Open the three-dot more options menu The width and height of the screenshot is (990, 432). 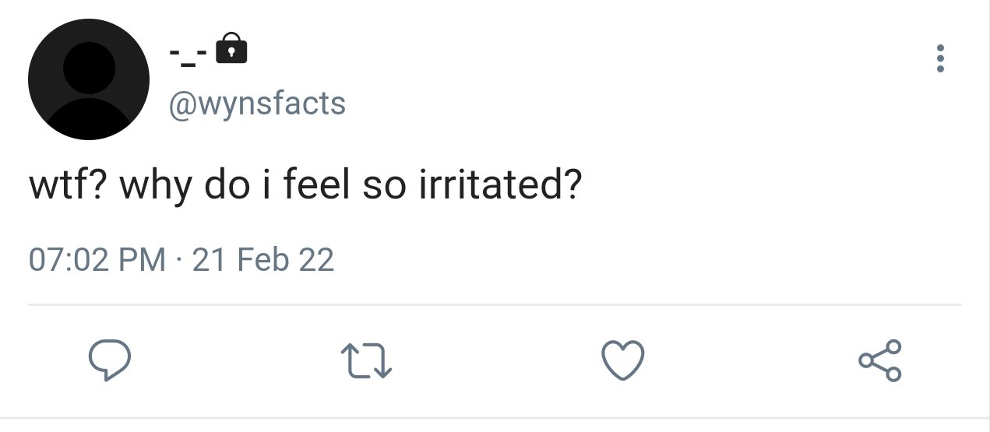click(x=941, y=59)
